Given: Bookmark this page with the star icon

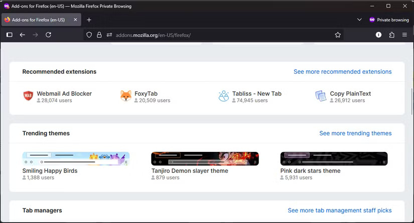Looking at the screenshot, I should click(338, 35).
